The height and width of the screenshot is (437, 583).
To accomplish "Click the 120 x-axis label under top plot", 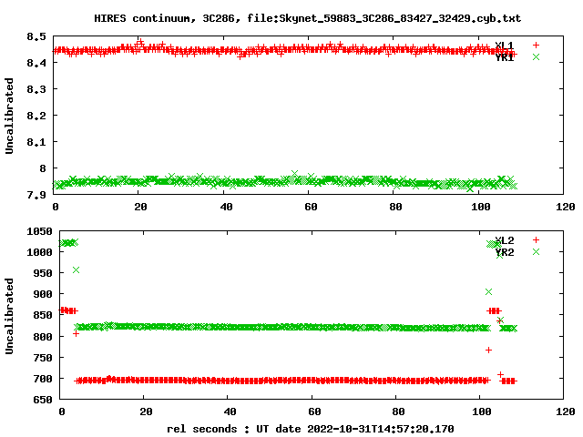I will pyautogui.click(x=565, y=207).
